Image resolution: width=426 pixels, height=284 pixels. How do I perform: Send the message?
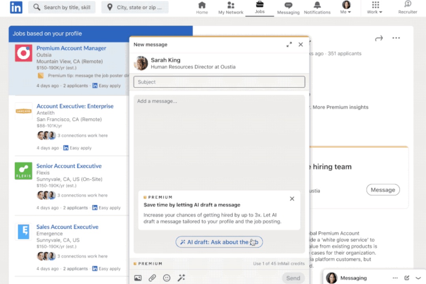tap(293, 278)
